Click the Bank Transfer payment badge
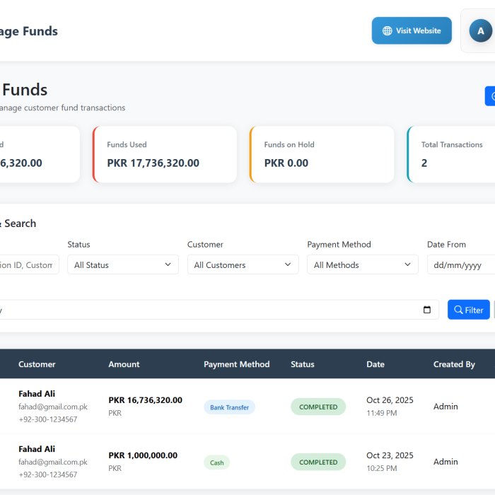 point(229,407)
